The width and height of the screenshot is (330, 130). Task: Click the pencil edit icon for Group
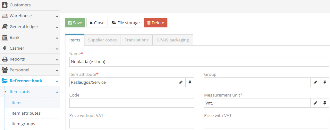click(315, 83)
